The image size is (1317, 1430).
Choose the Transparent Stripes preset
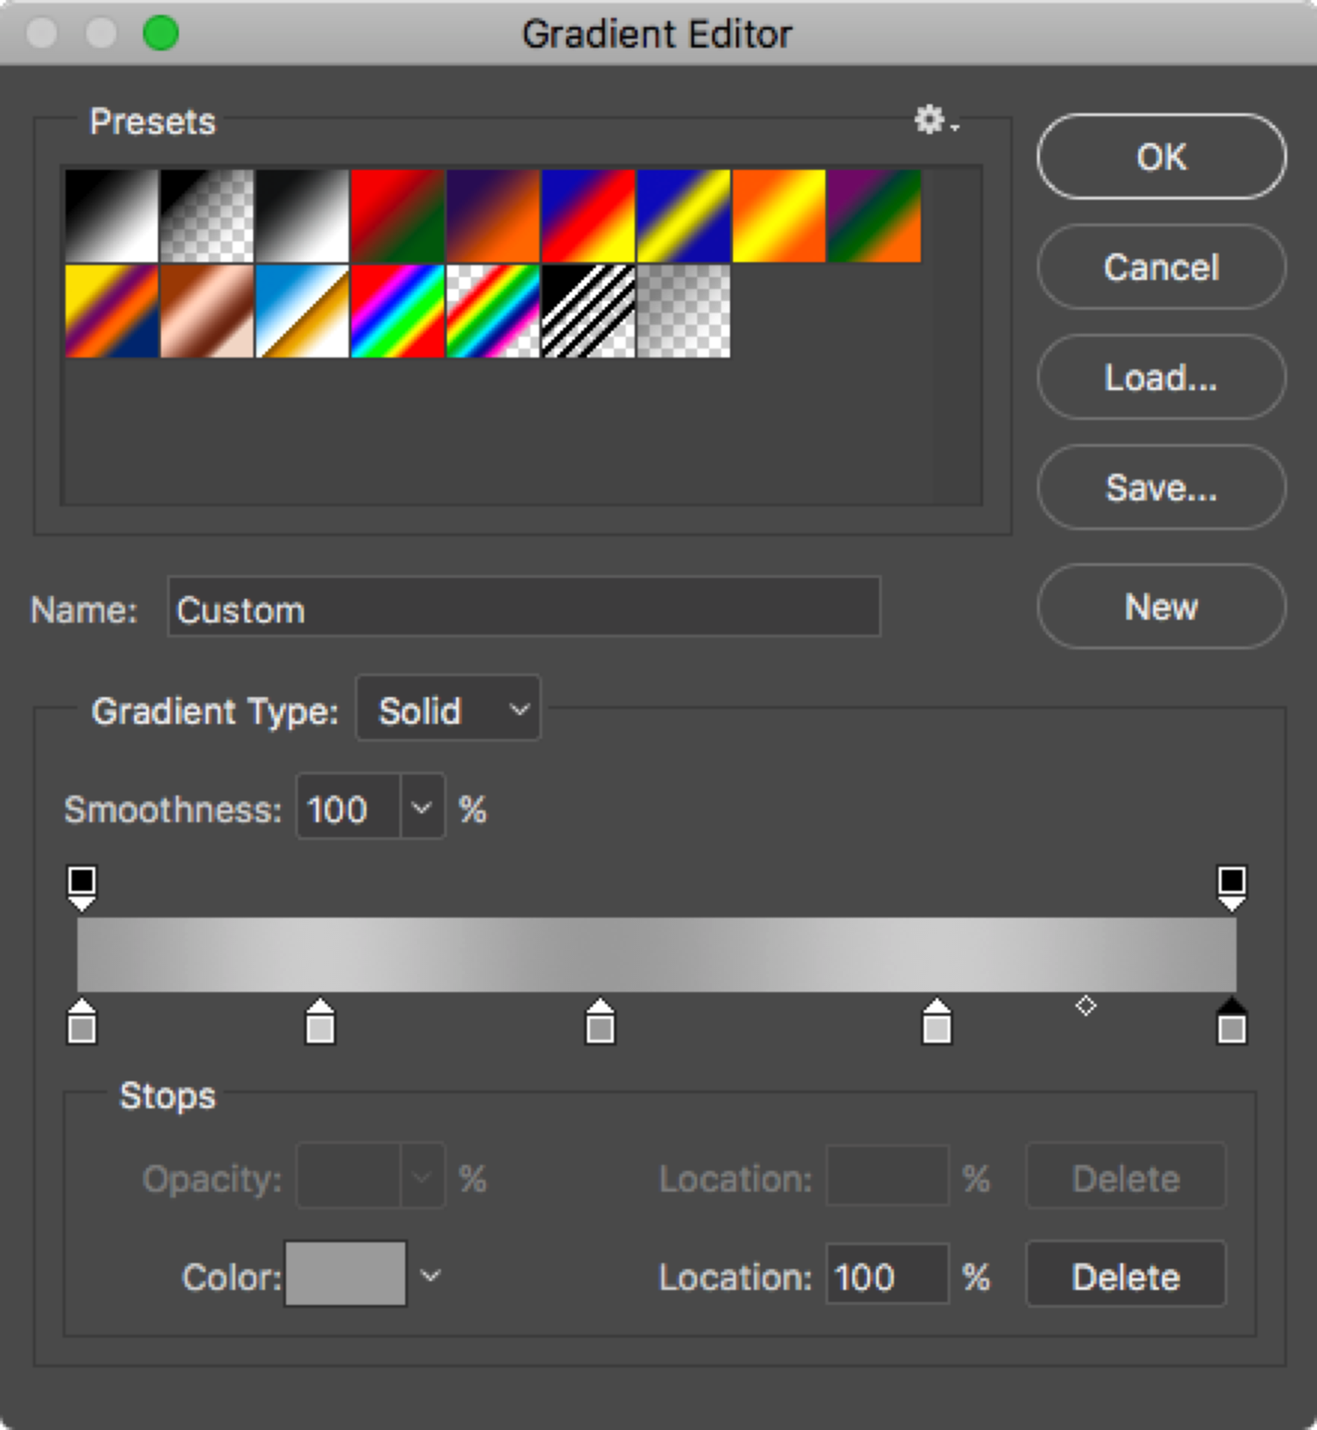click(x=588, y=311)
